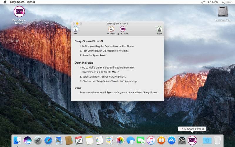Screen dimensions: 235x147
Task: Launch Siri from the dock
Action: point(28,141)
